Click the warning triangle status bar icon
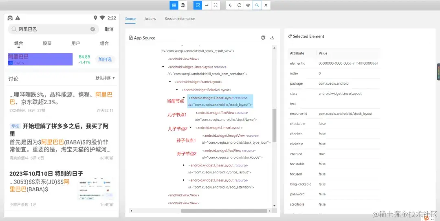Image resolution: width=440 pixels, height=221 pixels. (18, 18)
